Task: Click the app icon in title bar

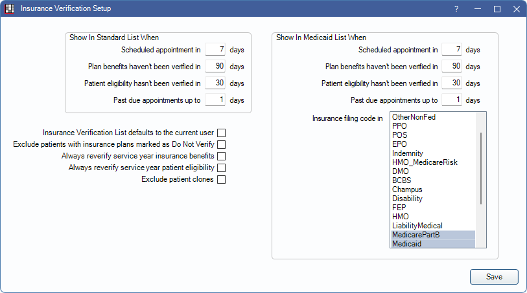Action: (x=9, y=9)
